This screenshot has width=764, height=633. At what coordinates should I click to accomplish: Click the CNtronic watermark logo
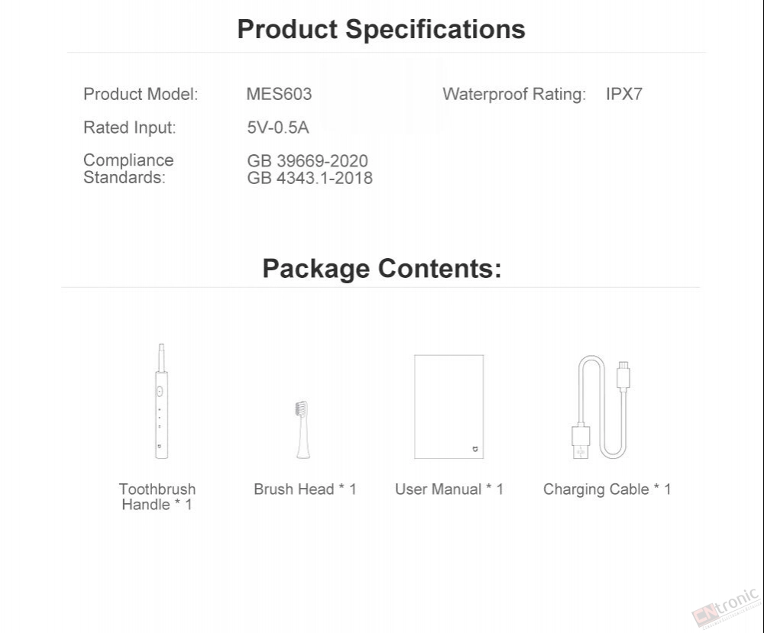(x=726, y=608)
